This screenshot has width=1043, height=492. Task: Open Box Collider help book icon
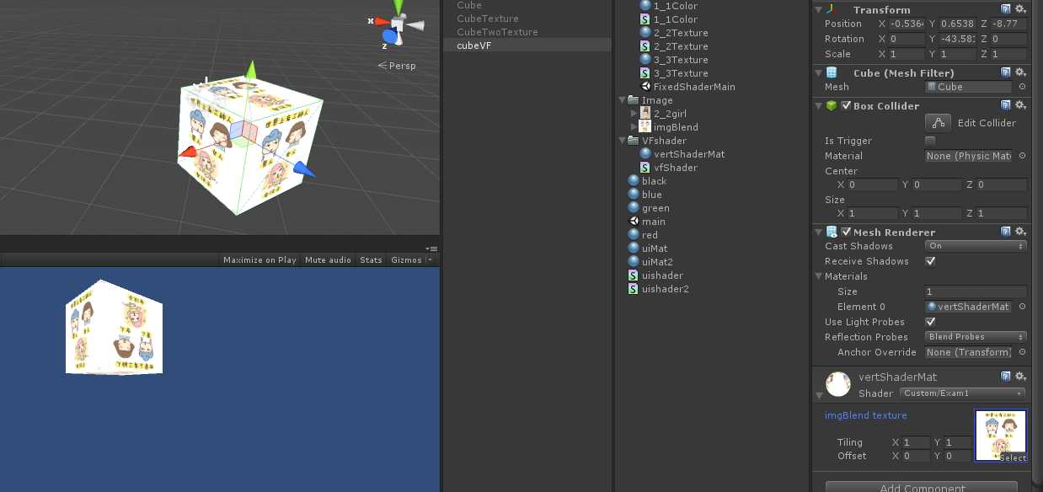point(1006,105)
